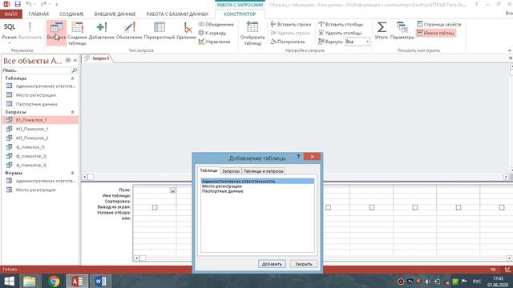Screen dimensions: 513x288
Task: Toggle the Имена таблиц table names button
Action: pos(435,33)
